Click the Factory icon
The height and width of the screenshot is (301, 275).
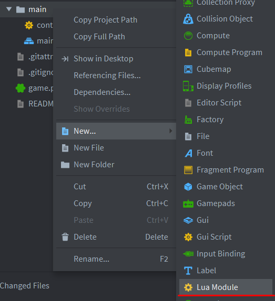(188, 120)
